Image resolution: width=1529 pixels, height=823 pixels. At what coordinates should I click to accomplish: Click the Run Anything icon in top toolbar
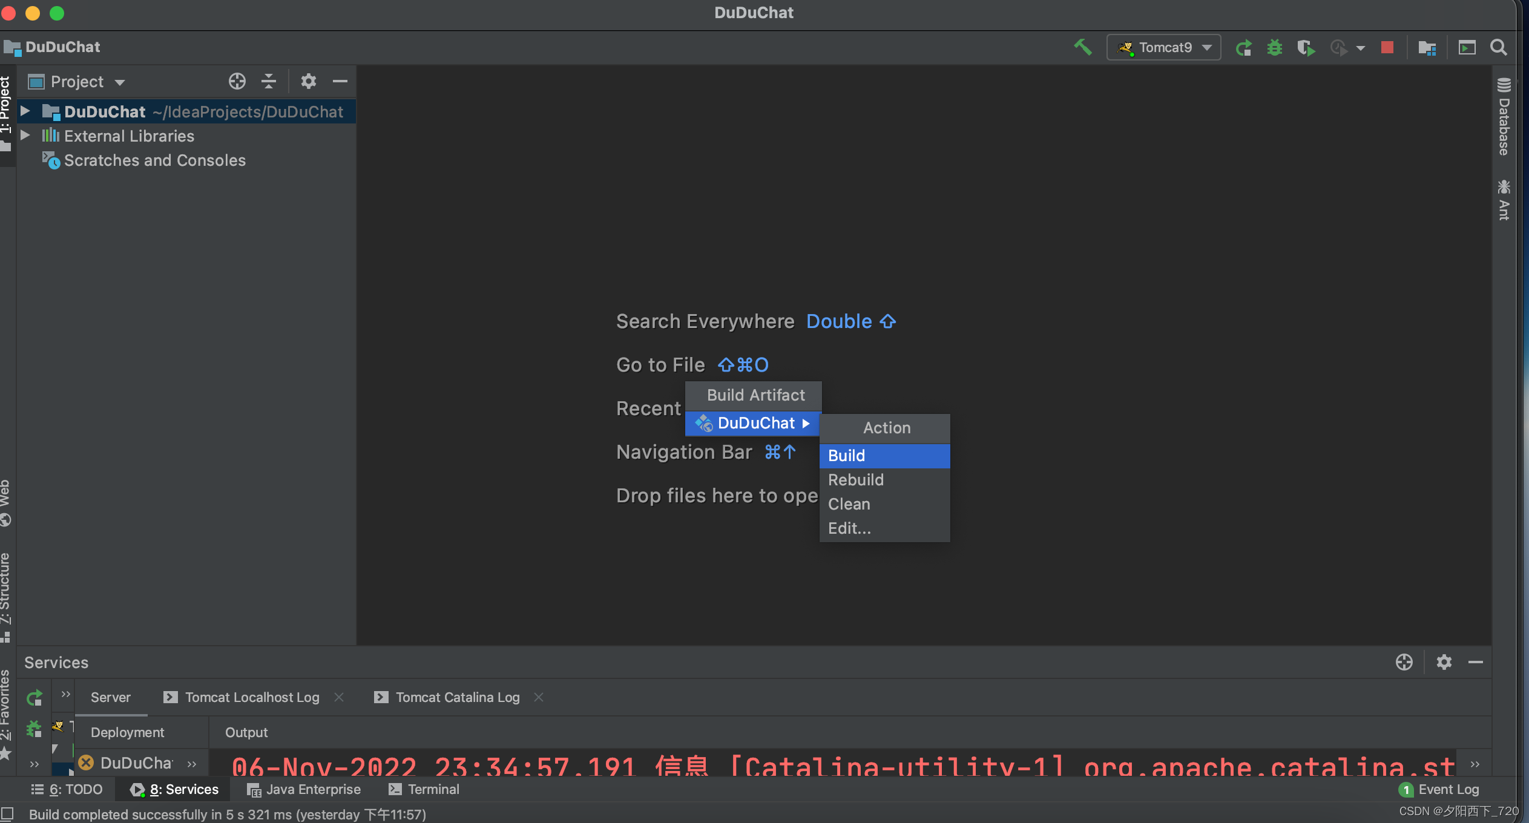point(1467,47)
